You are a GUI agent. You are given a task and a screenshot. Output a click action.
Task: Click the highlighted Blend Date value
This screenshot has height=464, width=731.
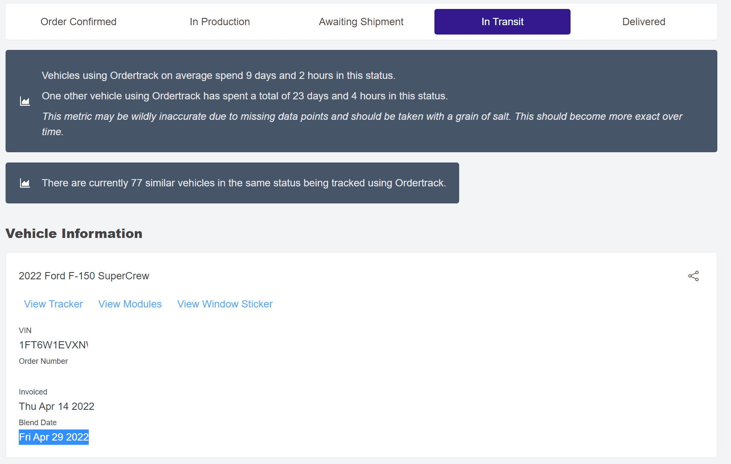point(54,437)
